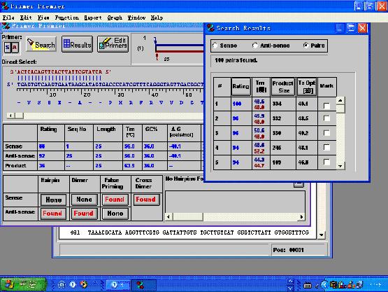Mark primer pair 2 checkbox
388x292 pixels.
click(x=326, y=118)
